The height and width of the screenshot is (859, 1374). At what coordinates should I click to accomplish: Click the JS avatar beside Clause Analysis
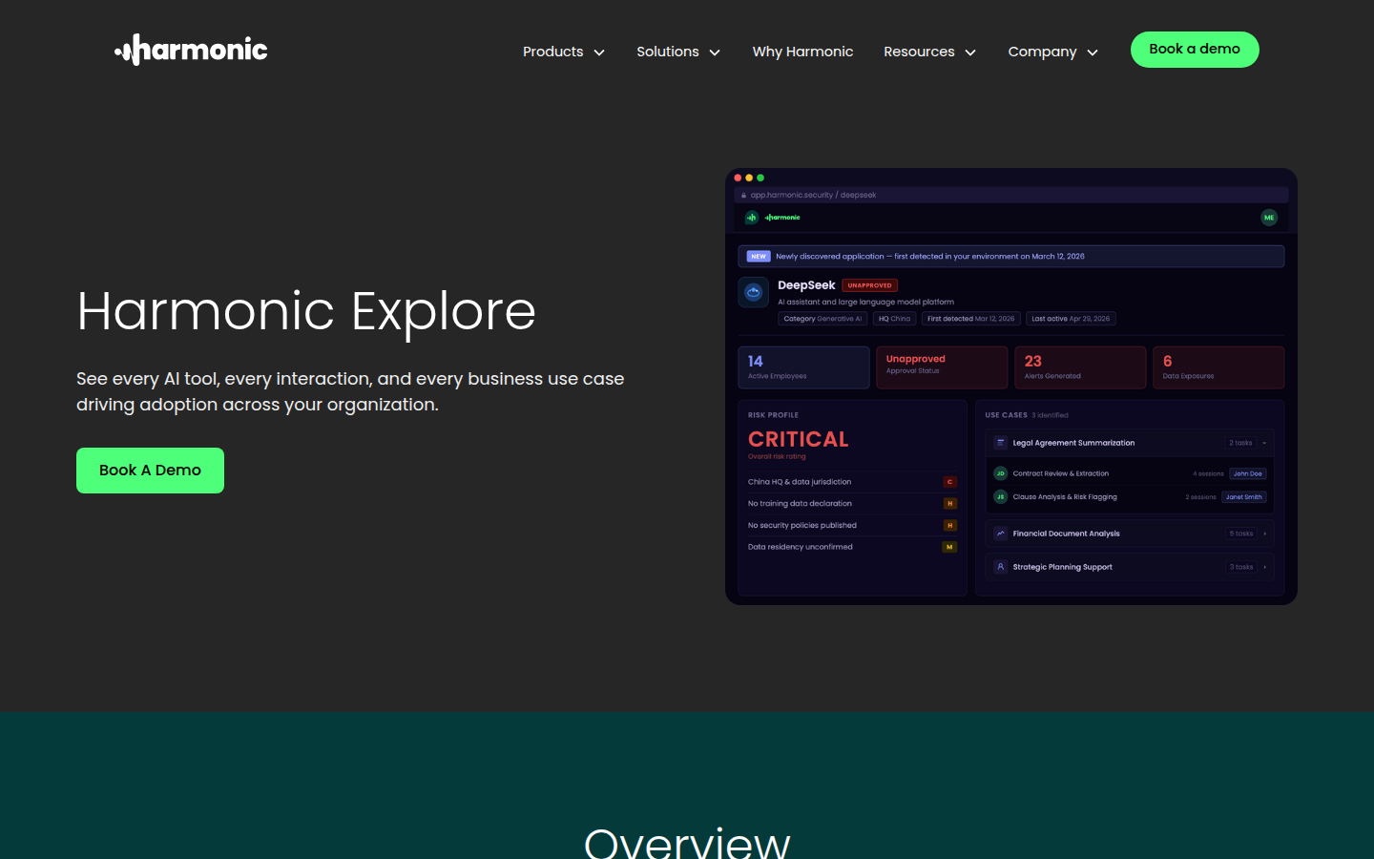1001,496
